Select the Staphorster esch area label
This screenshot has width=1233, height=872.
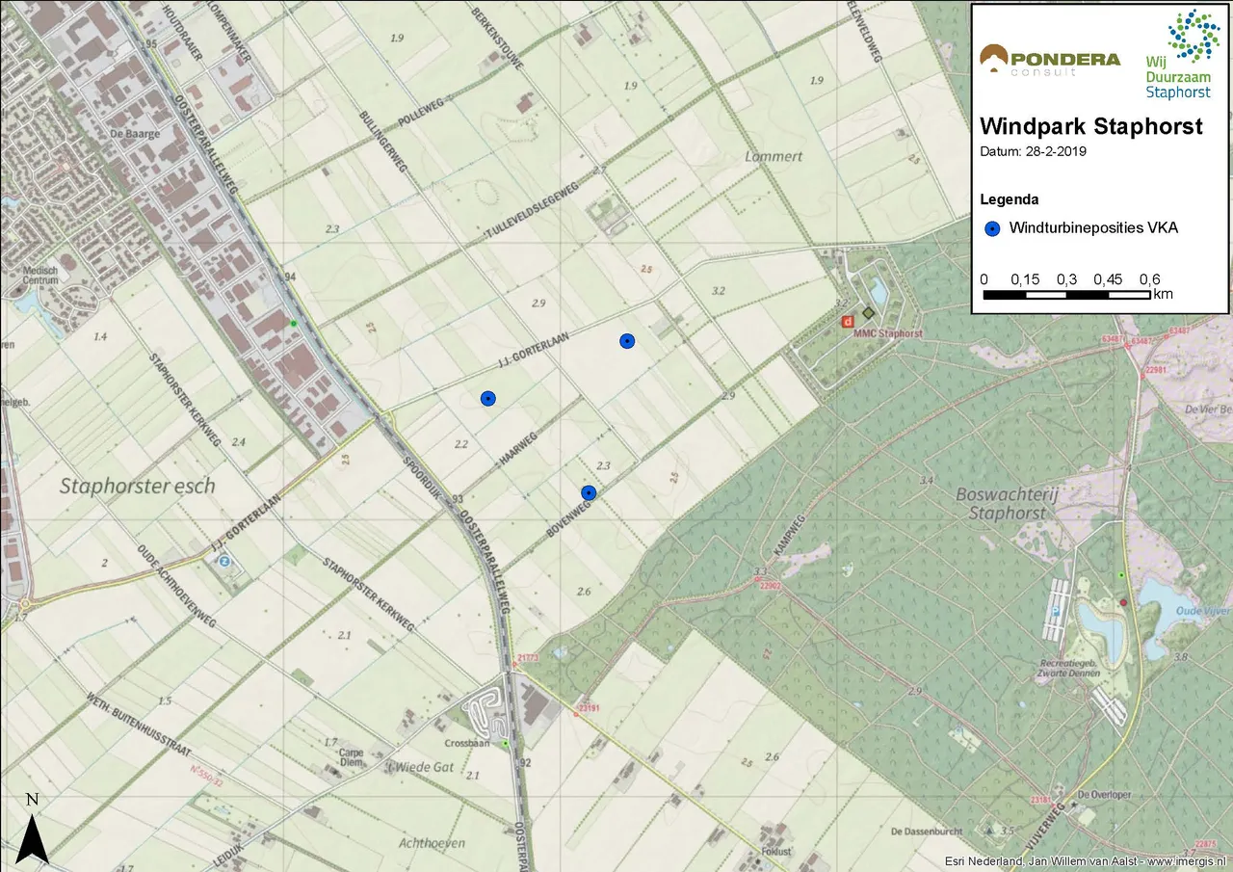[x=136, y=486]
